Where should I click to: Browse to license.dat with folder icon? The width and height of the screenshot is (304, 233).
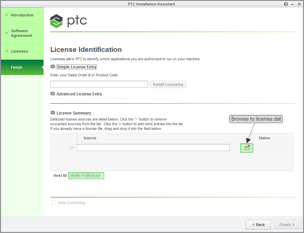247,148
